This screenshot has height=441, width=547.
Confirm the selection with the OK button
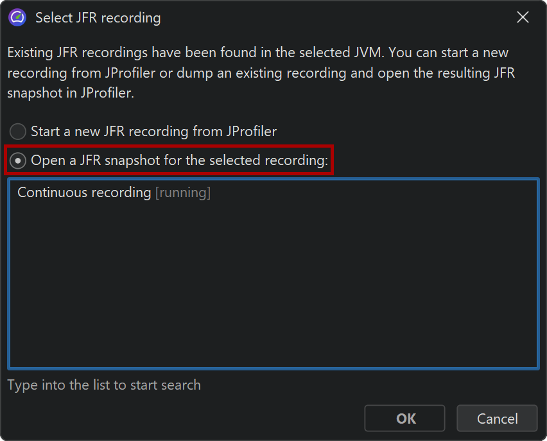point(404,419)
